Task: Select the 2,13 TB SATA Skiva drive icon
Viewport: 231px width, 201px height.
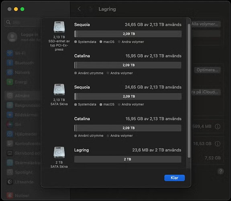Action: pos(59,90)
